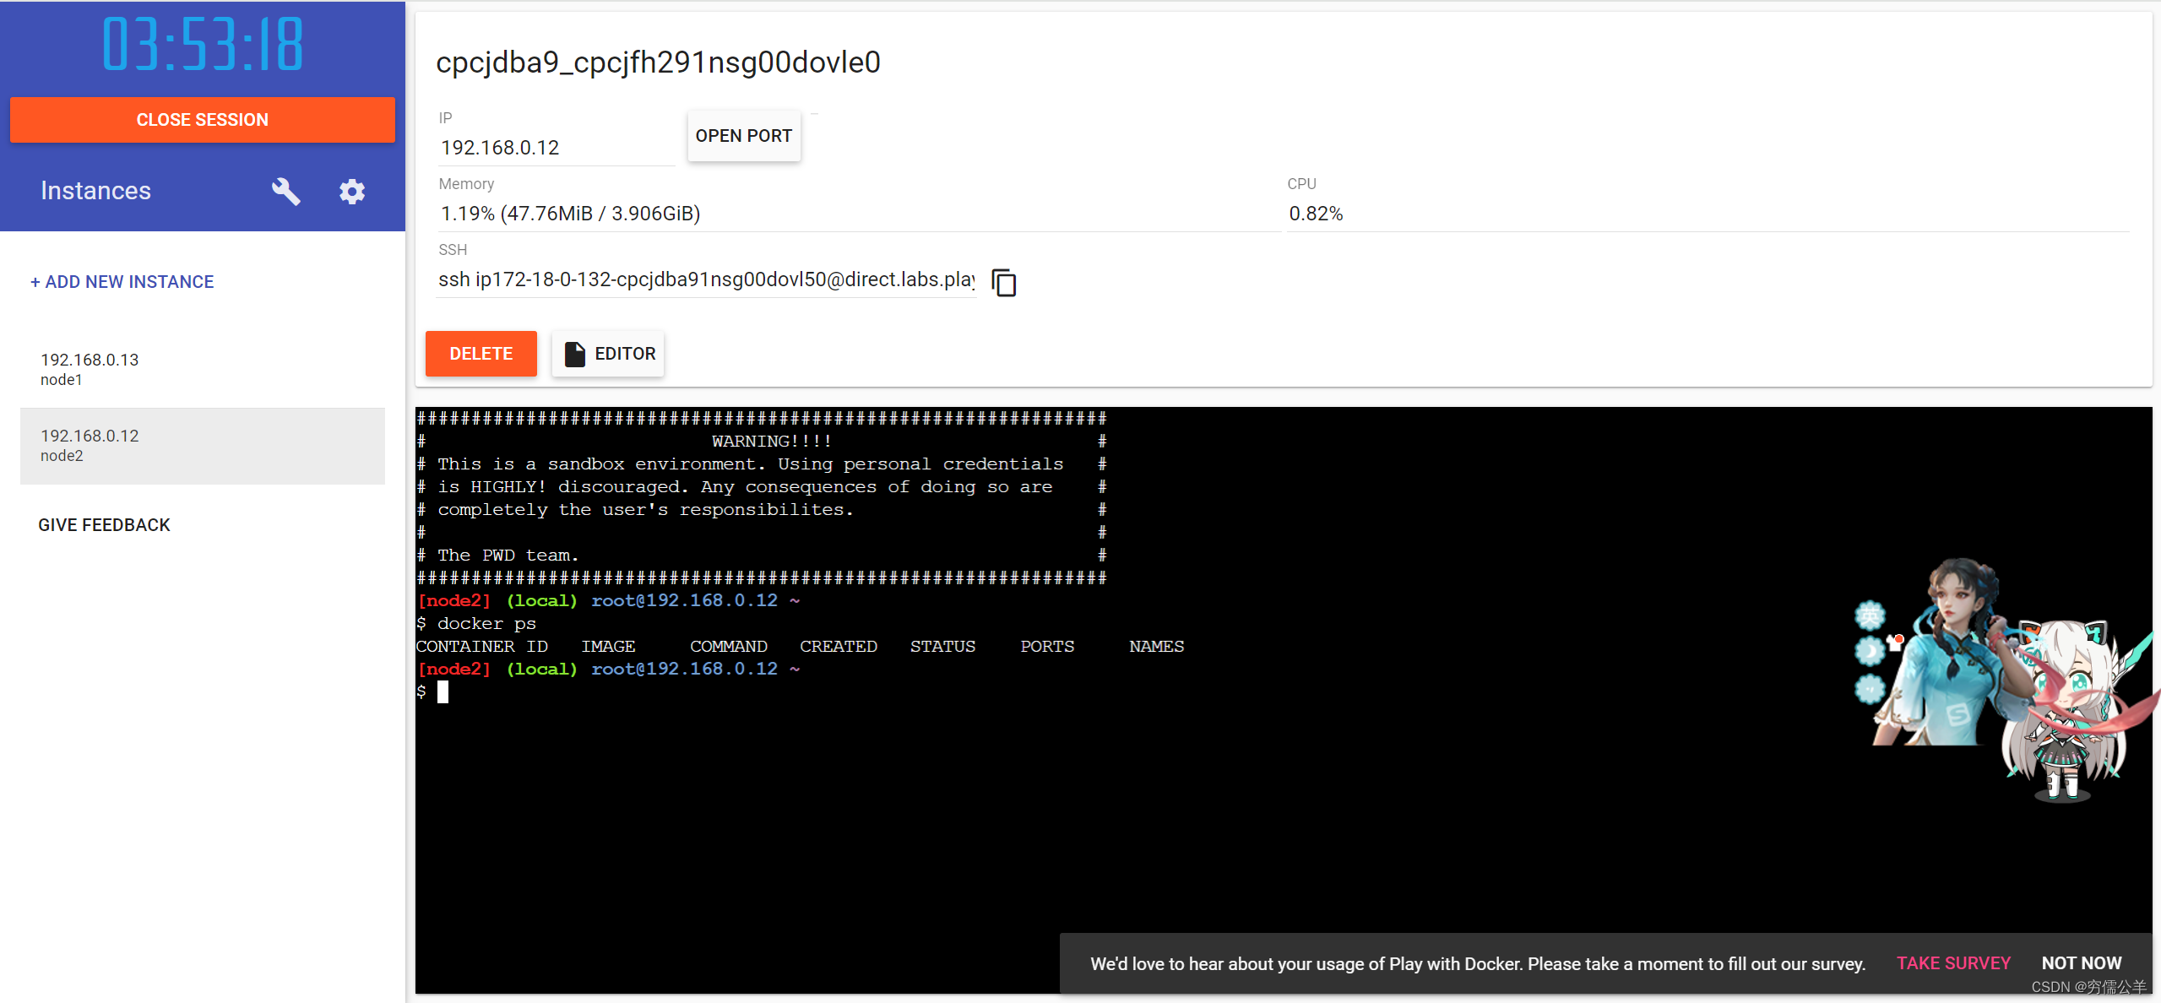Dismiss survey prompt with NOT NOW
Image resolution: width=2161 pixels, height=1003 pixels.
[x=2081, y=963]
